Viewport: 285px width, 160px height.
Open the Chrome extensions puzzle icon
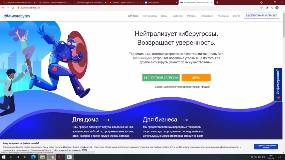(x=267, y=7)
